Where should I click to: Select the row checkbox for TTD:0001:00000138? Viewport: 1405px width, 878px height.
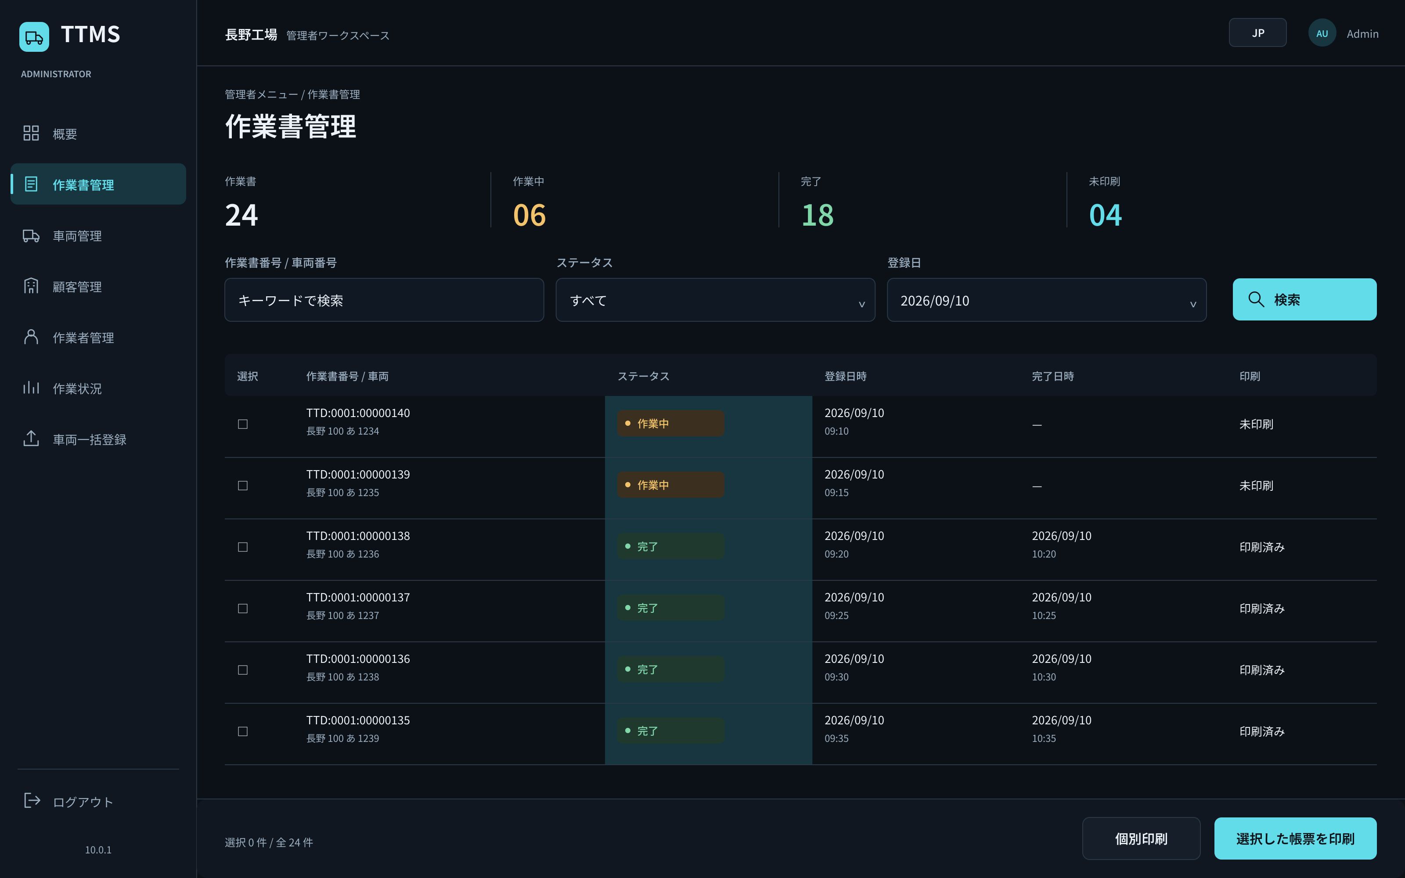(x=243, y=547)
